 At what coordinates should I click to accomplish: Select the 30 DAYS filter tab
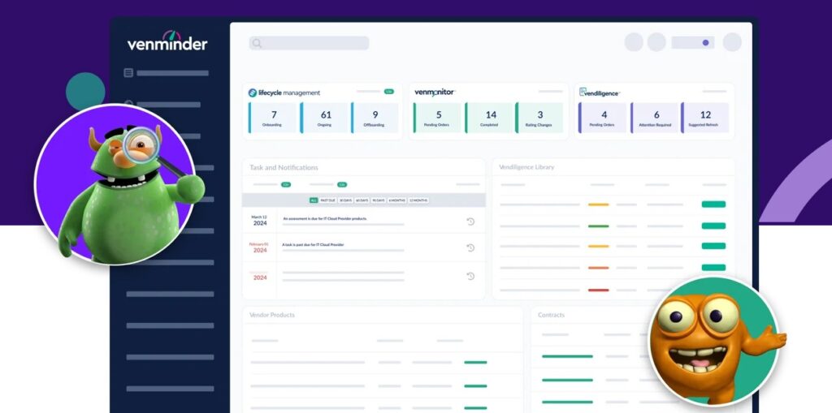click(x=345, y=200)
